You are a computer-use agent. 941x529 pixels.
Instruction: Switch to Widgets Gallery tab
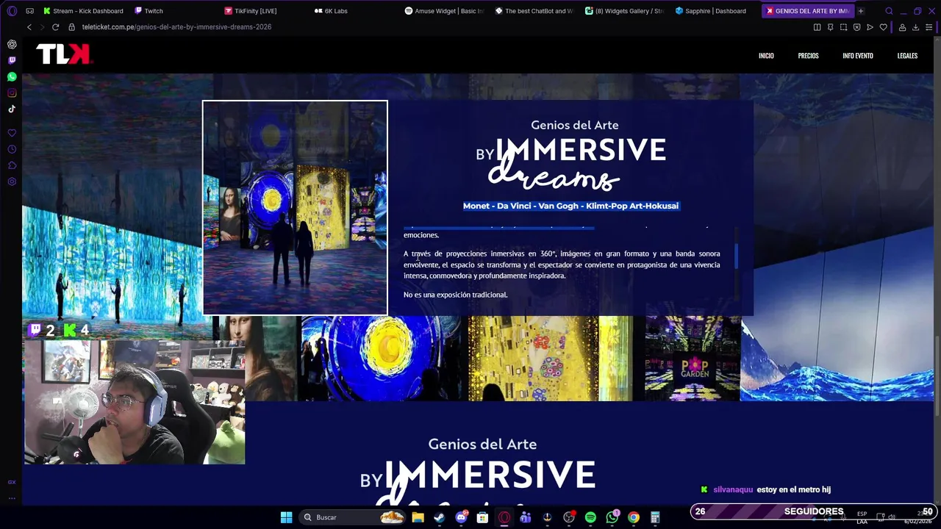624,11
